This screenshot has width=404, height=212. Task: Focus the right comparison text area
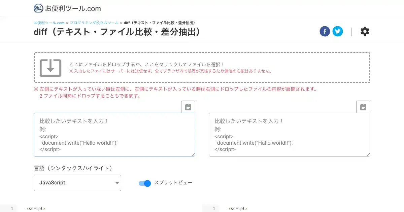289,135
